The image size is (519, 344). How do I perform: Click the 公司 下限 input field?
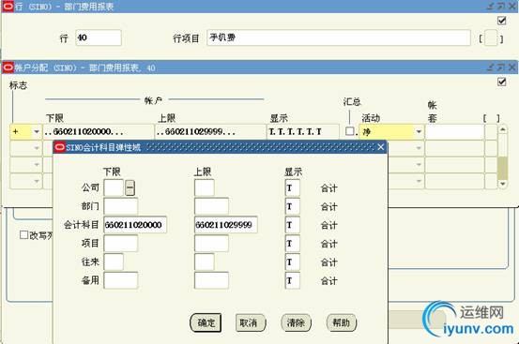pos(114,187)
